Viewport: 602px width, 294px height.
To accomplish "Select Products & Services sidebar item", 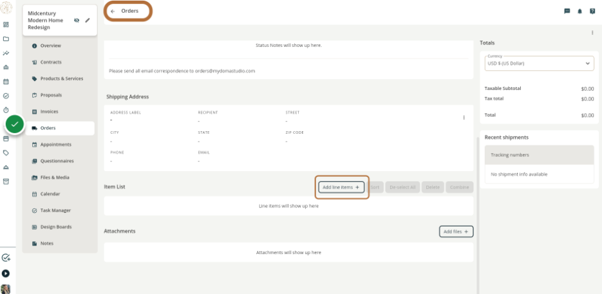I will click(x=60, y=78).
